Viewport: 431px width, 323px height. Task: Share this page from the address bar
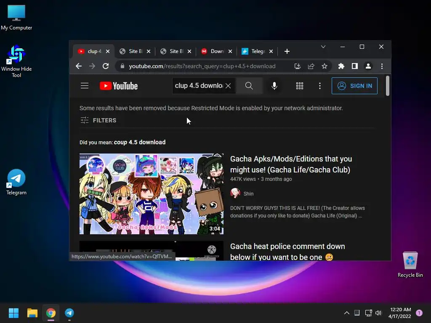pyautogui.click(x=311, y=66)
